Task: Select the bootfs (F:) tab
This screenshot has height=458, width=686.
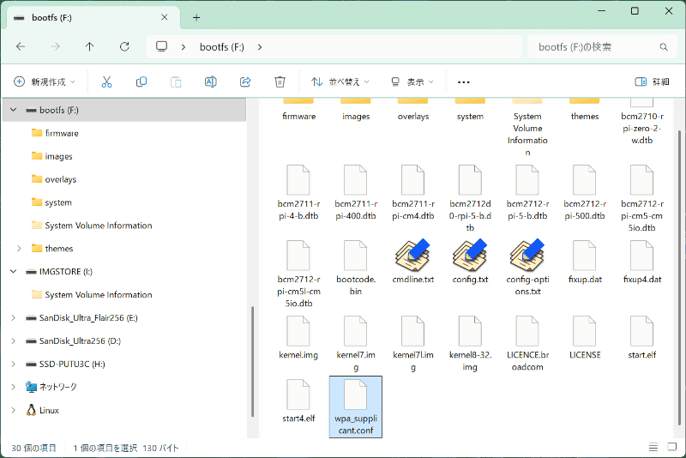Action: point(92,17)
